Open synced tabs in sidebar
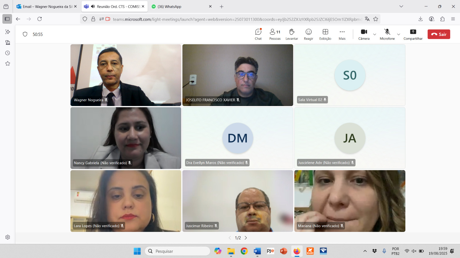Viewport: 460px width, 258px height. click(x=8, y=43)
